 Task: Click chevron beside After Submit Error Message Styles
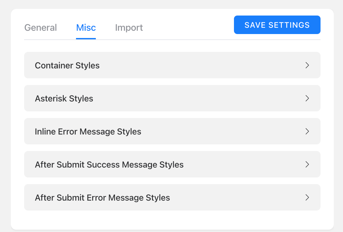click(307, 197)
